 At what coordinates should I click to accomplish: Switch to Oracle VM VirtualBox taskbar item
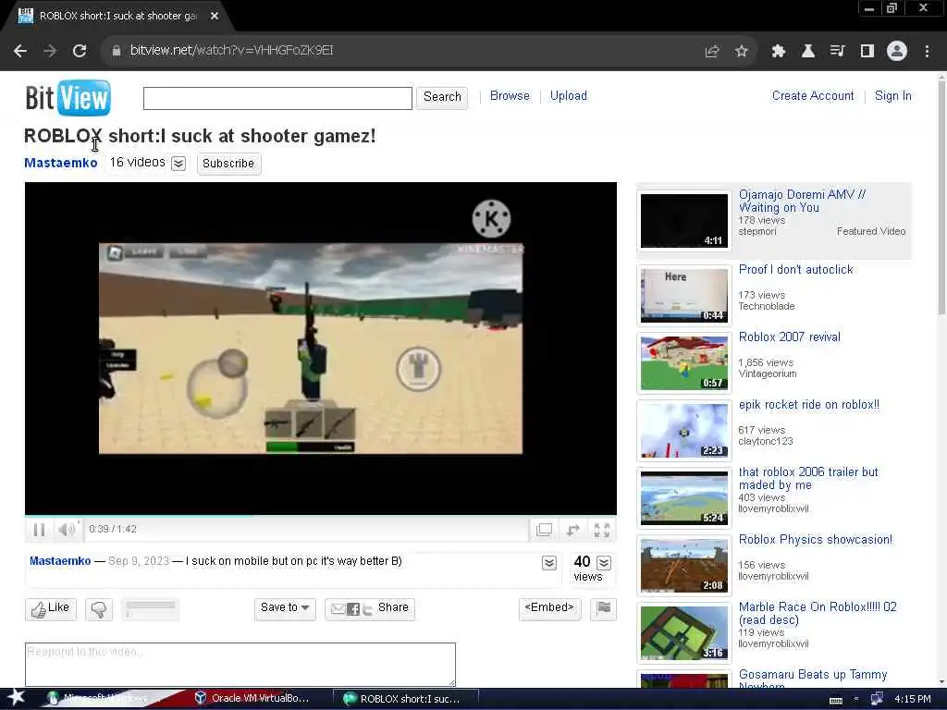(x=252, y=699)
